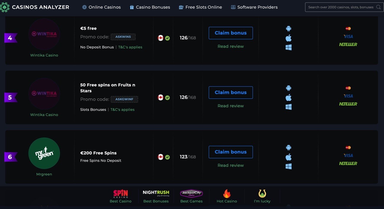Click the Android icon in the €5 free row
Screen dimensions: 384x209
(289, 28)
